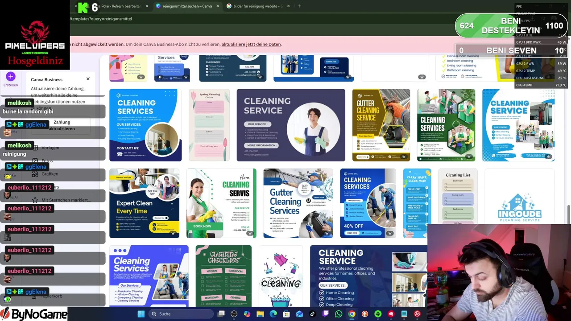Viewport: 571px width, 321px height.
Task: Launch Copilot from the taskbar
Action: [x=247, y=314]
